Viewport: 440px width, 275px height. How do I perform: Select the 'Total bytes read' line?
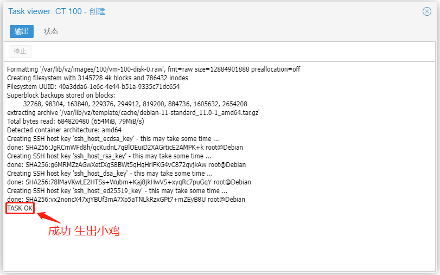75,121
